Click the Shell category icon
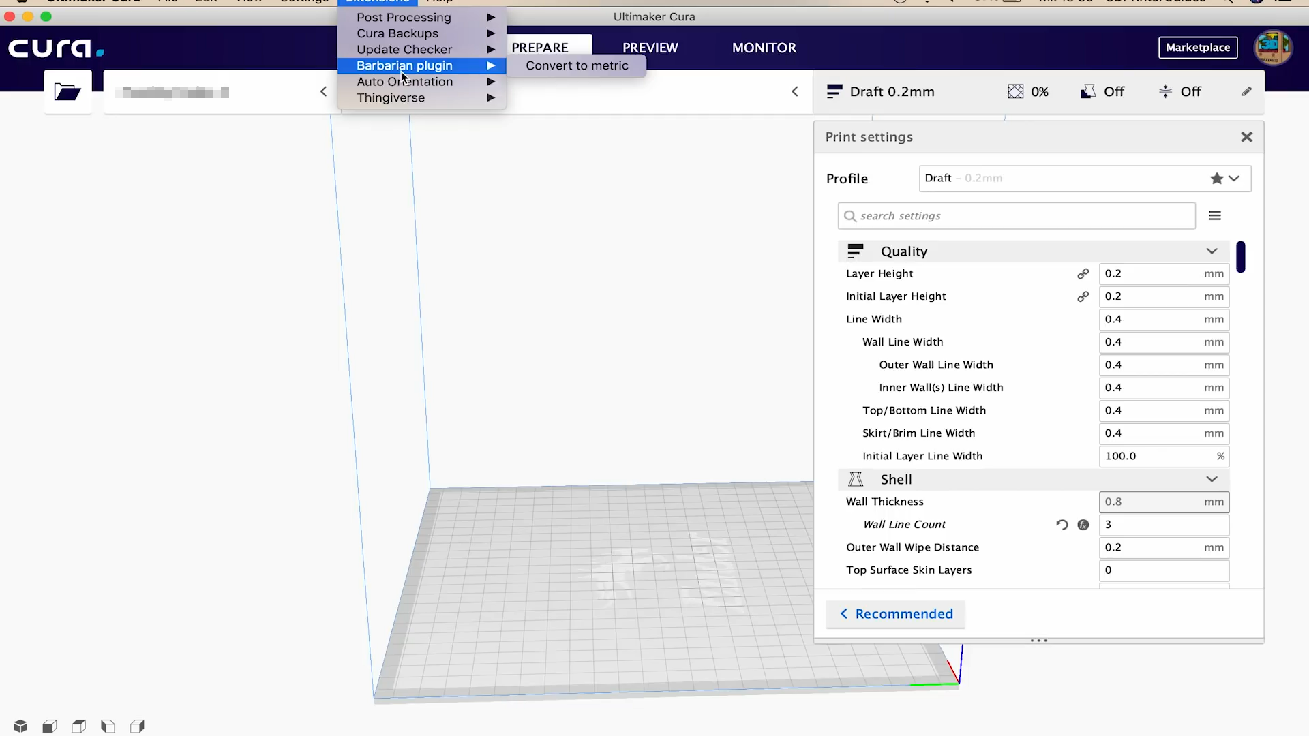 pos(856,480)
